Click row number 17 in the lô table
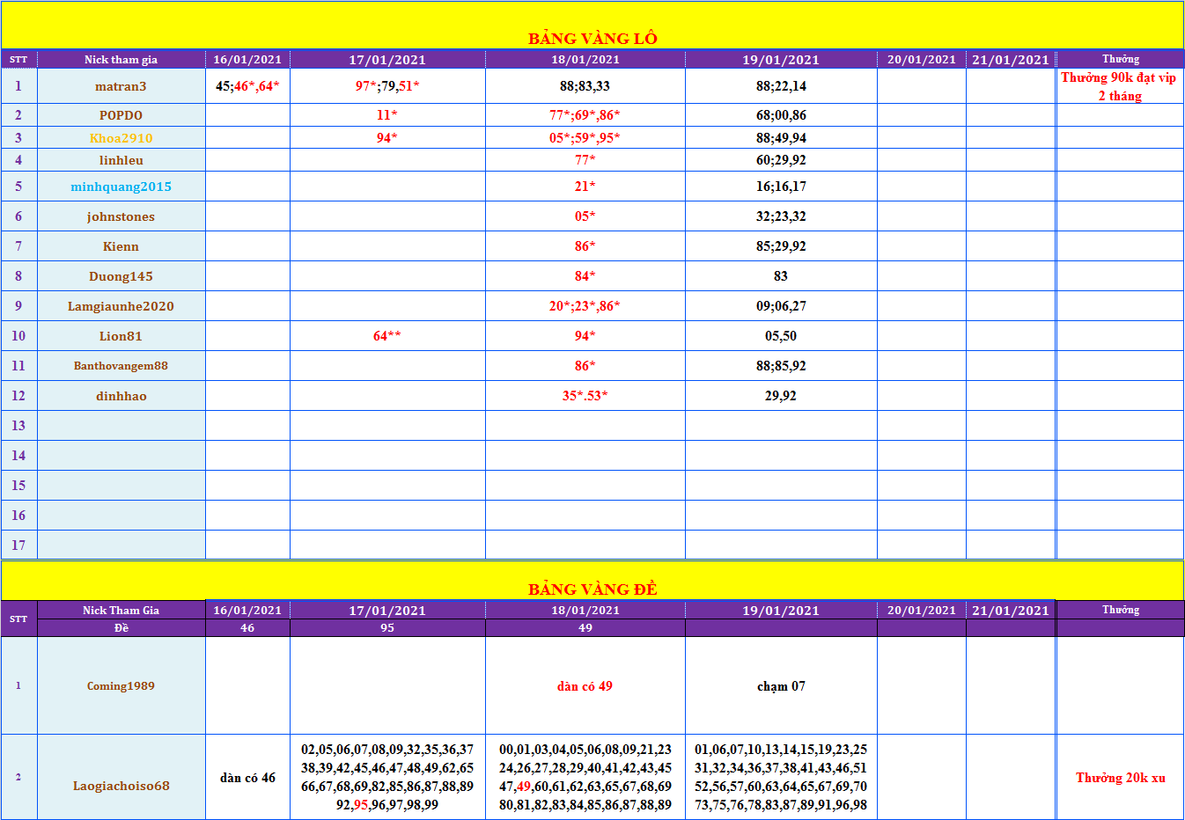The width and height of the screenshot is (1185, 820). (x=18, y=545)
